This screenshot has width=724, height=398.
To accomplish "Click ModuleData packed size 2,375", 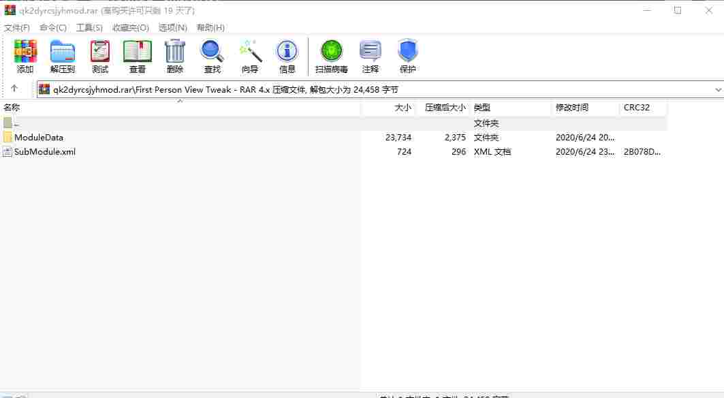I will coord(455,137).
